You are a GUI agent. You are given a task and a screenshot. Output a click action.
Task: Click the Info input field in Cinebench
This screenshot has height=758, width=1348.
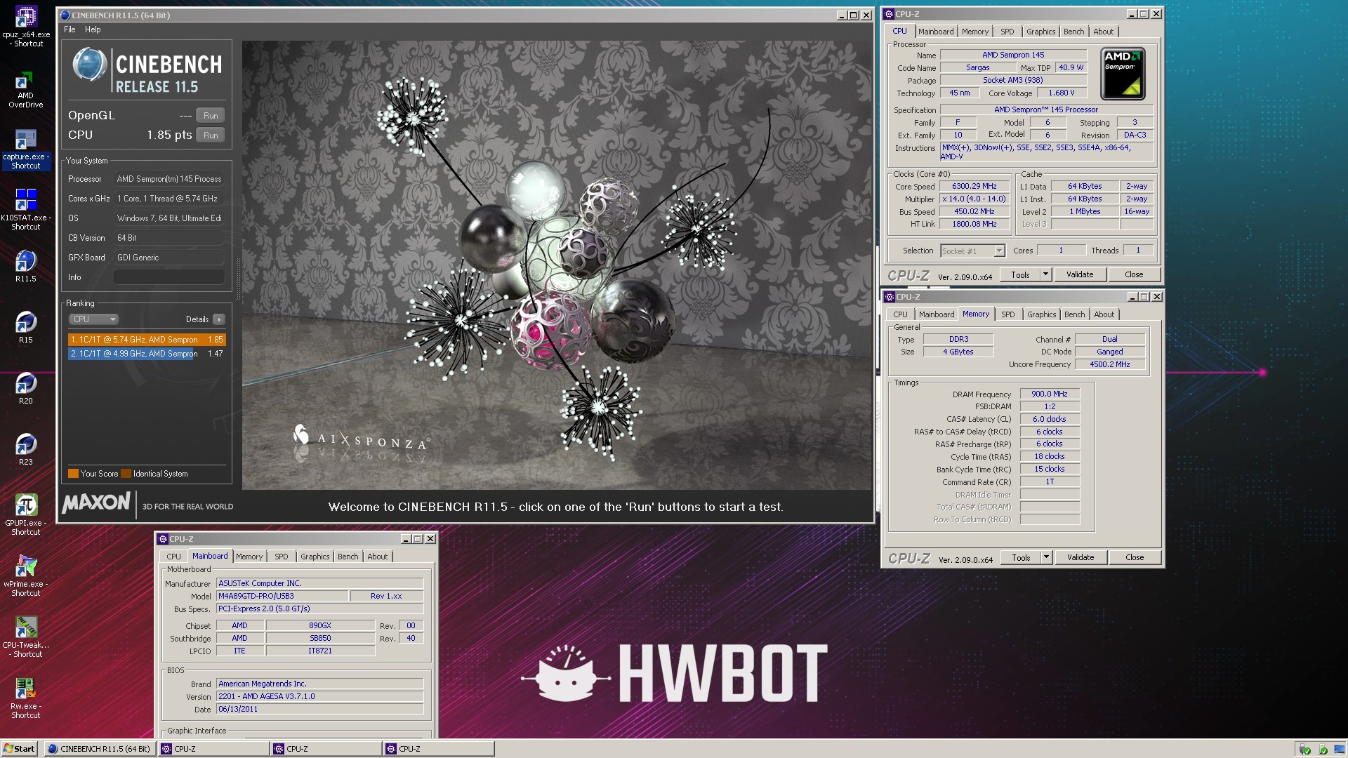tap(169, 277)
